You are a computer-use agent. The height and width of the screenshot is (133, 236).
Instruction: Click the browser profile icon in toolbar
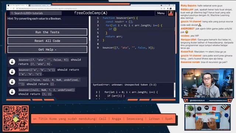[170, 8]
